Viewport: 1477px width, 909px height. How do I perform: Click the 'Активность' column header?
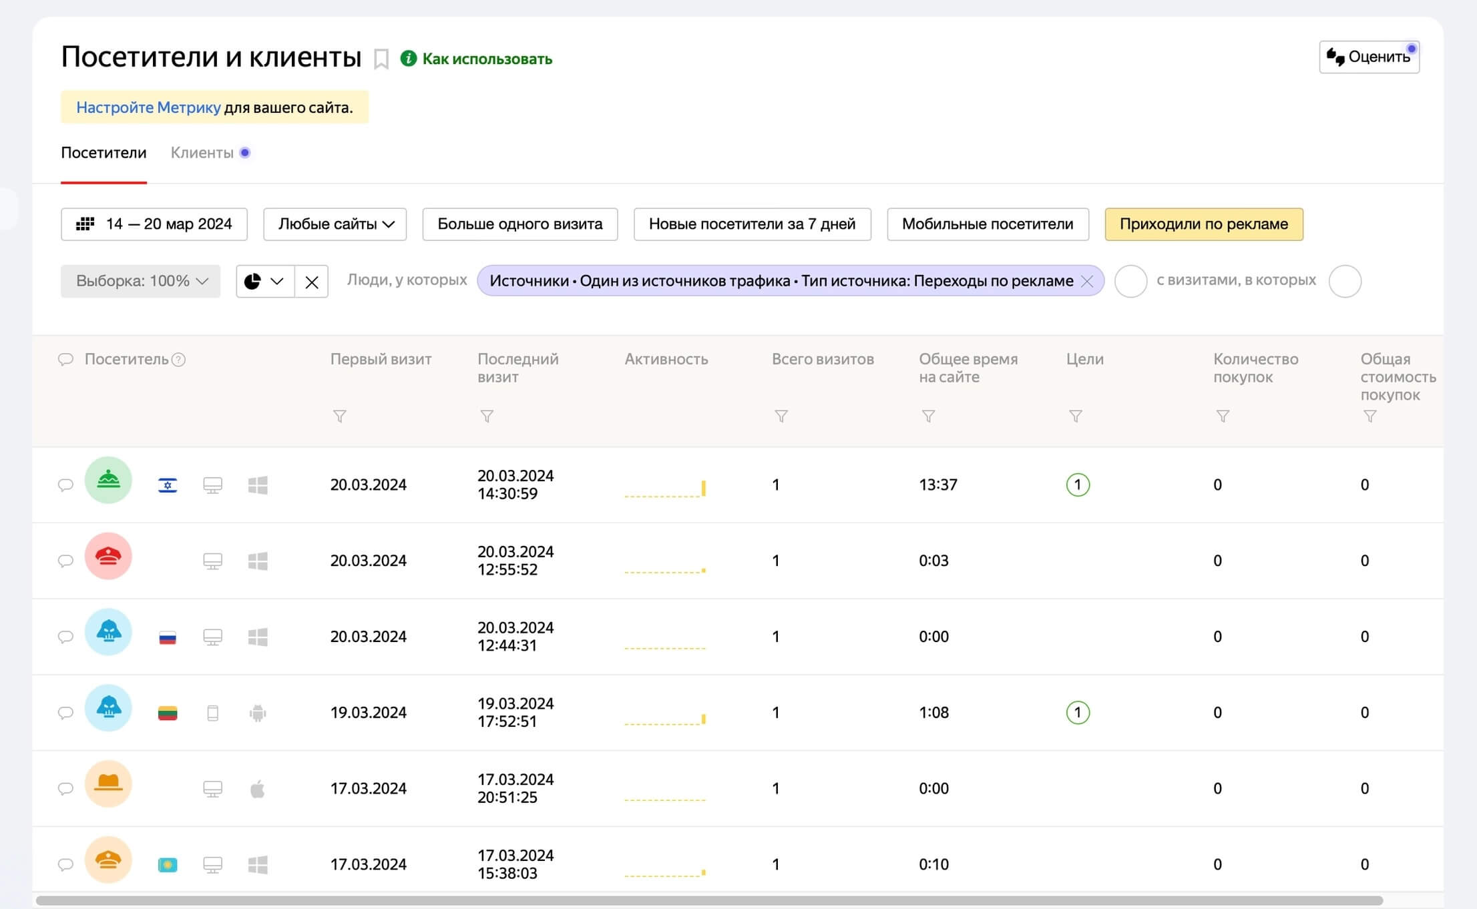(x=666, y=359)
